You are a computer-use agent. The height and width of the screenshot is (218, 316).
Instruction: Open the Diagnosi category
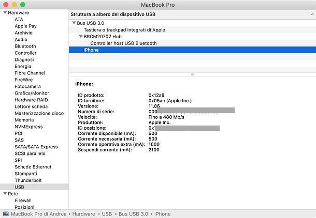[24, 60]
